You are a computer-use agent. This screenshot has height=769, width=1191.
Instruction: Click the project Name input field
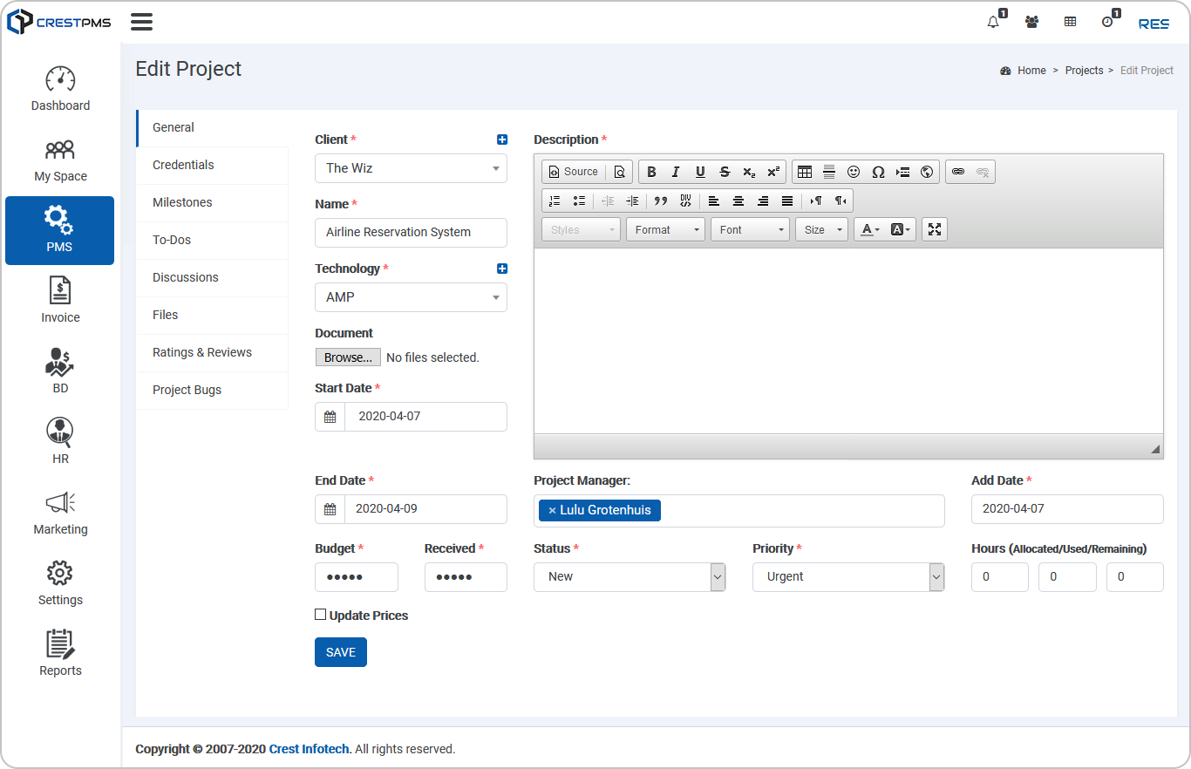pyautogui.click(x=411, y=233)
